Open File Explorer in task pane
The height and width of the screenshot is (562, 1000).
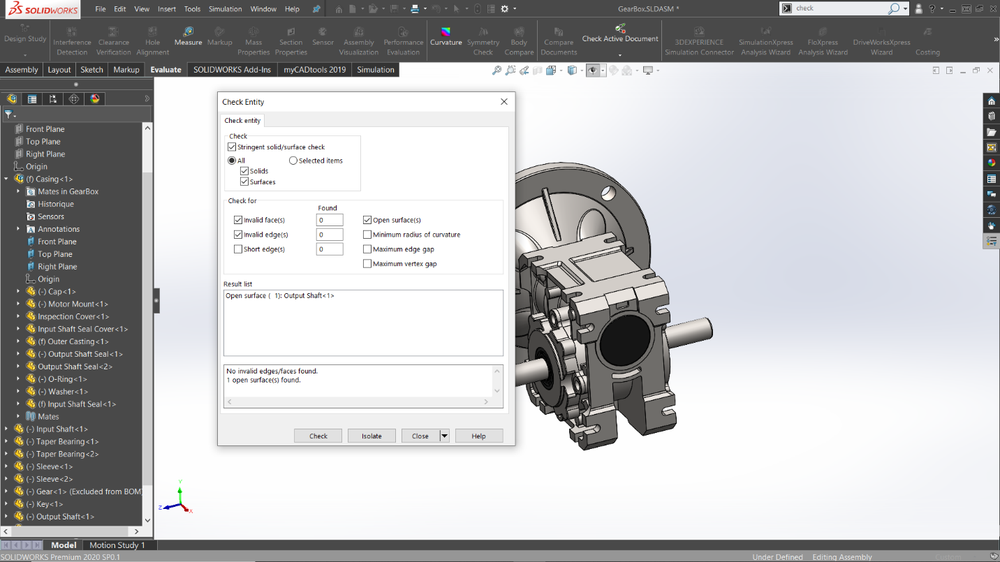(x=992, y=132)
